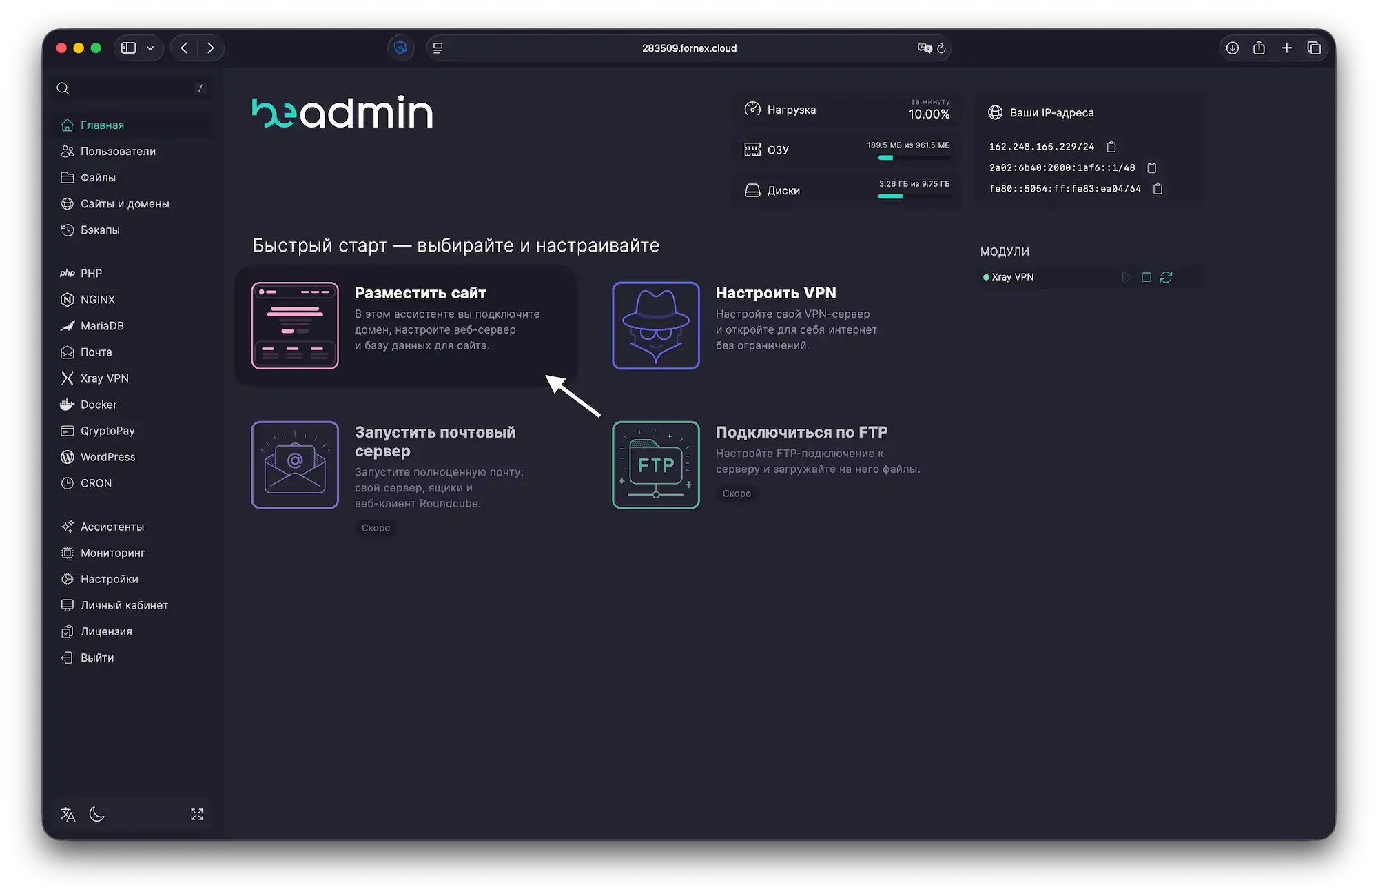Restart the Xray VPN module

[1166, 277]
